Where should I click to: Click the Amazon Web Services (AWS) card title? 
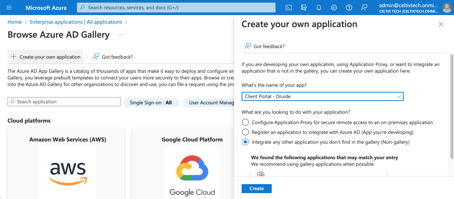(x=68, y=139)
